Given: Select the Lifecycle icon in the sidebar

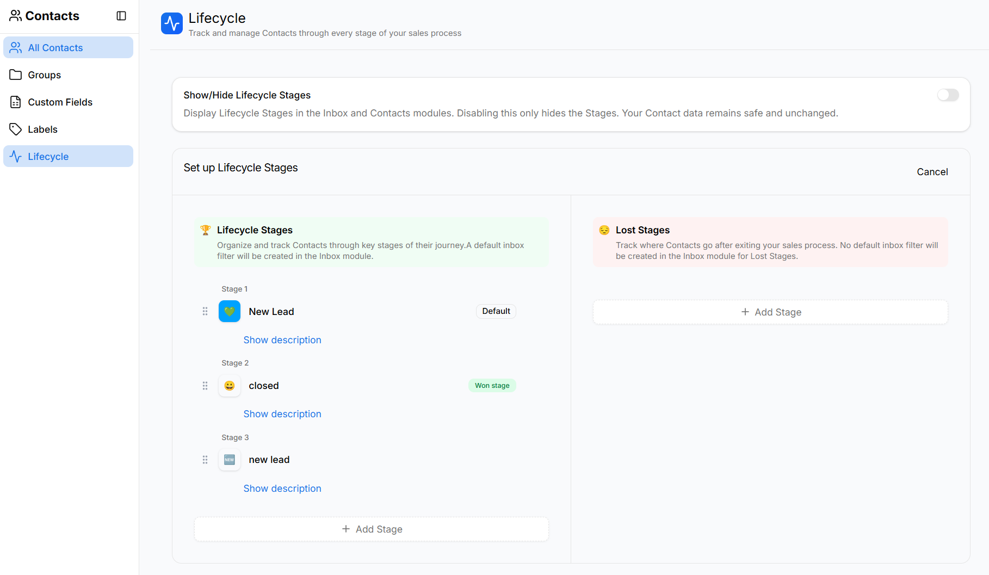Looking at the screenshot, I should pyautogui.click(x=15, y=156).
